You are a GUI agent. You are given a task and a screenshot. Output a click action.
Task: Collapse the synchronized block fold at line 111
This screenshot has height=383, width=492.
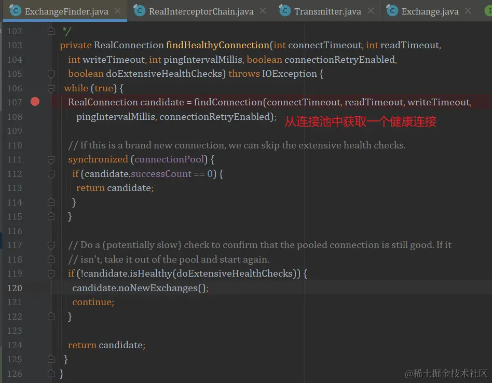point(51,159)
